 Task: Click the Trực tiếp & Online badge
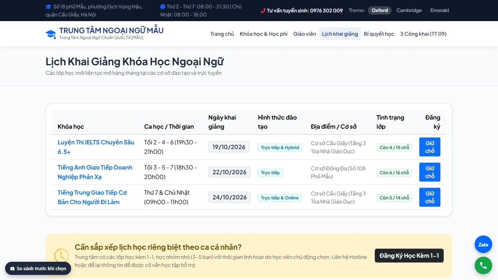coord(280,198)
